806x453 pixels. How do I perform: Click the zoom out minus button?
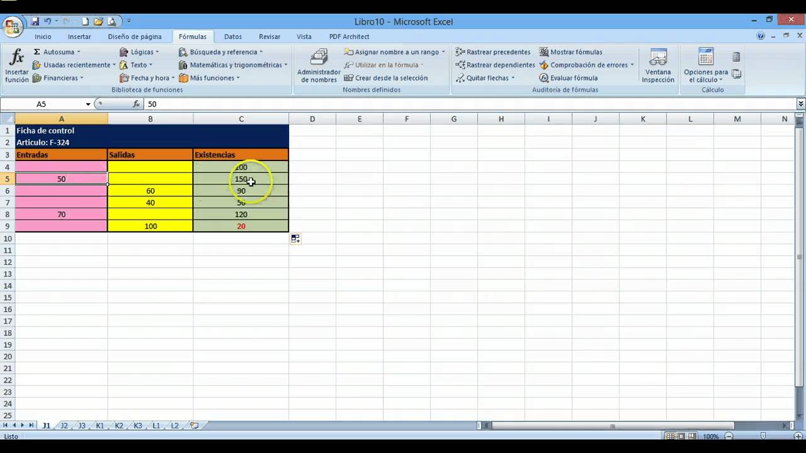pos(729,437)
